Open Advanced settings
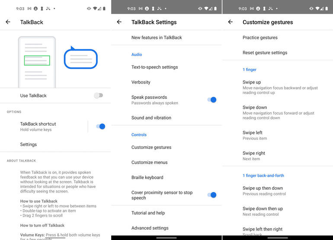 (166, 228)
